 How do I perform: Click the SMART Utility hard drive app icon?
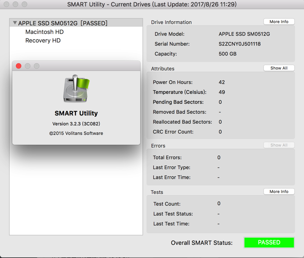coord(76,88)
